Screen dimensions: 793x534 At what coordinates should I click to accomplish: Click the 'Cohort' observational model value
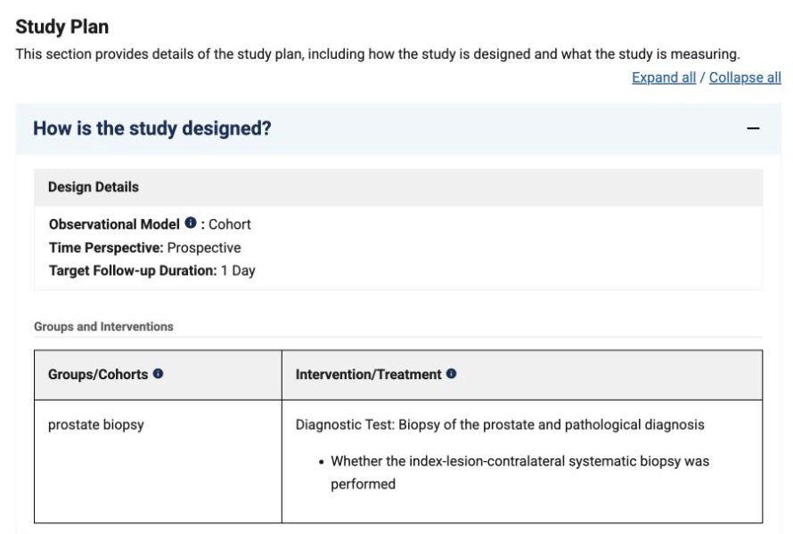(230, 224)
